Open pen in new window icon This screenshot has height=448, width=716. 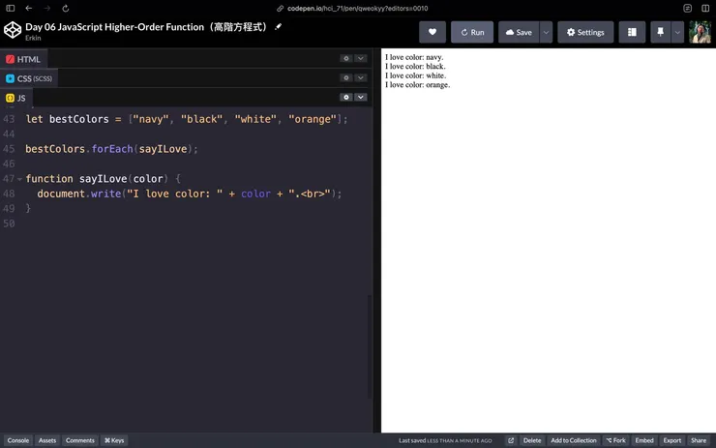[511, 440]
